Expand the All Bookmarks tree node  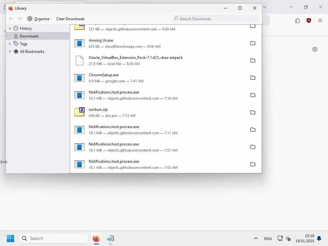(x=10, y=52)
